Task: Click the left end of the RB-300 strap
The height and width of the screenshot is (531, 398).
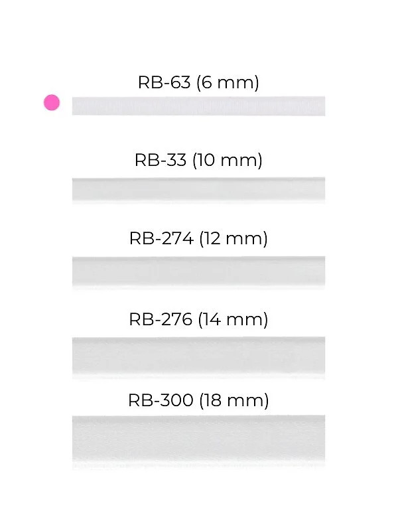Action: click(x=77, y=439)
